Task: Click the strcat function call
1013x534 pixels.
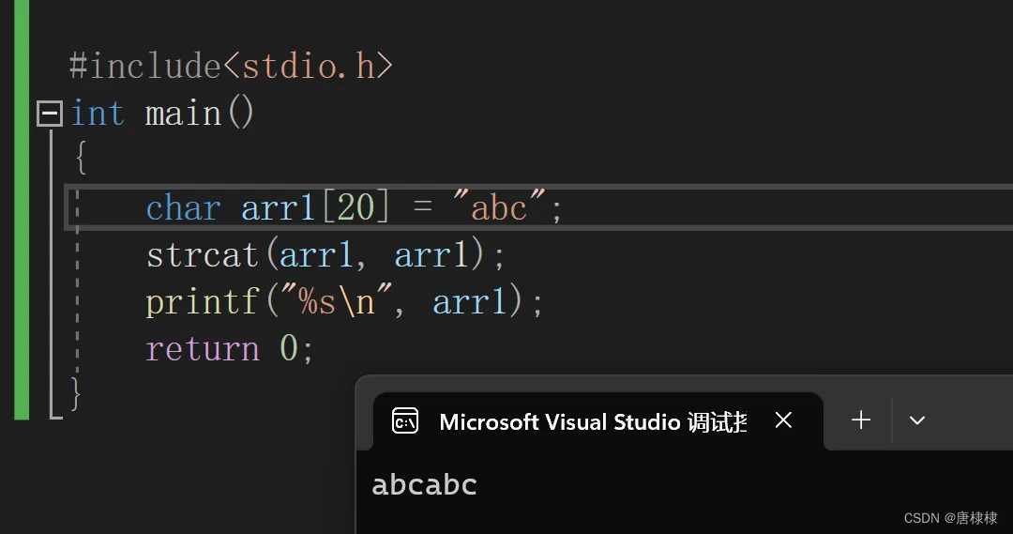Action: pyautogui.click(x=202, y=255)
